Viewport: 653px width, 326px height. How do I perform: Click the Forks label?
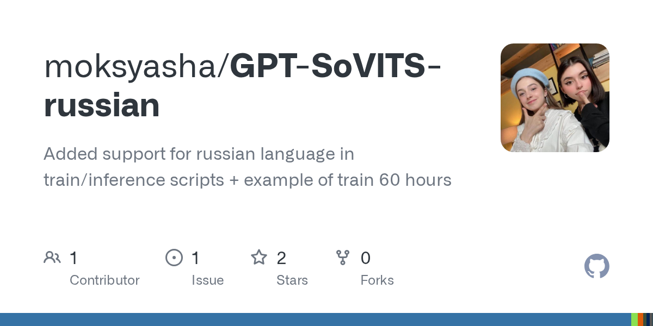pyautogui.click(x=377, y=280)
